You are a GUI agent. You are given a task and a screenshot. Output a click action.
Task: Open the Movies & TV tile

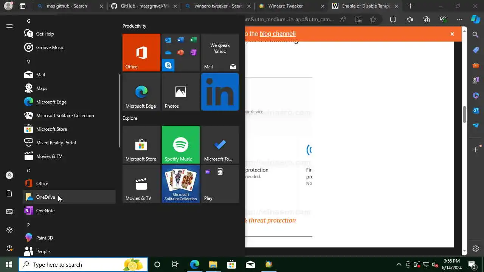tap(141, 184)
